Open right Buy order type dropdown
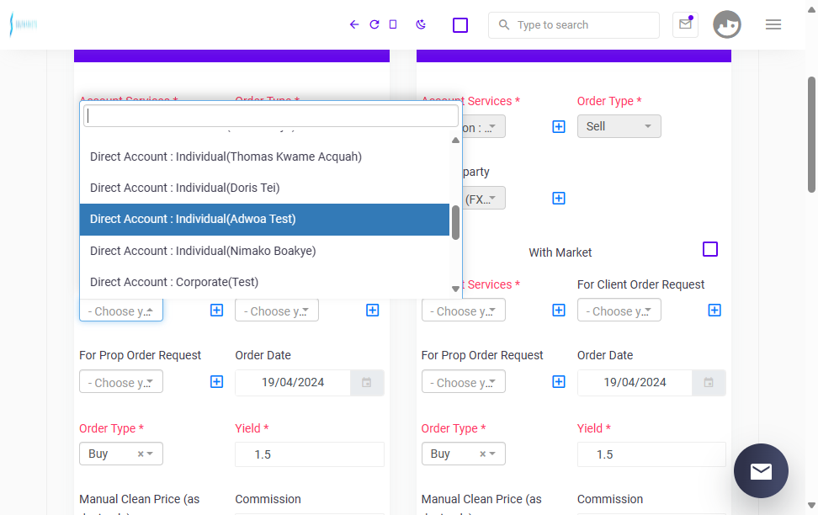The height and width of the screenshot is (515, 818). (x=463, y=454)
